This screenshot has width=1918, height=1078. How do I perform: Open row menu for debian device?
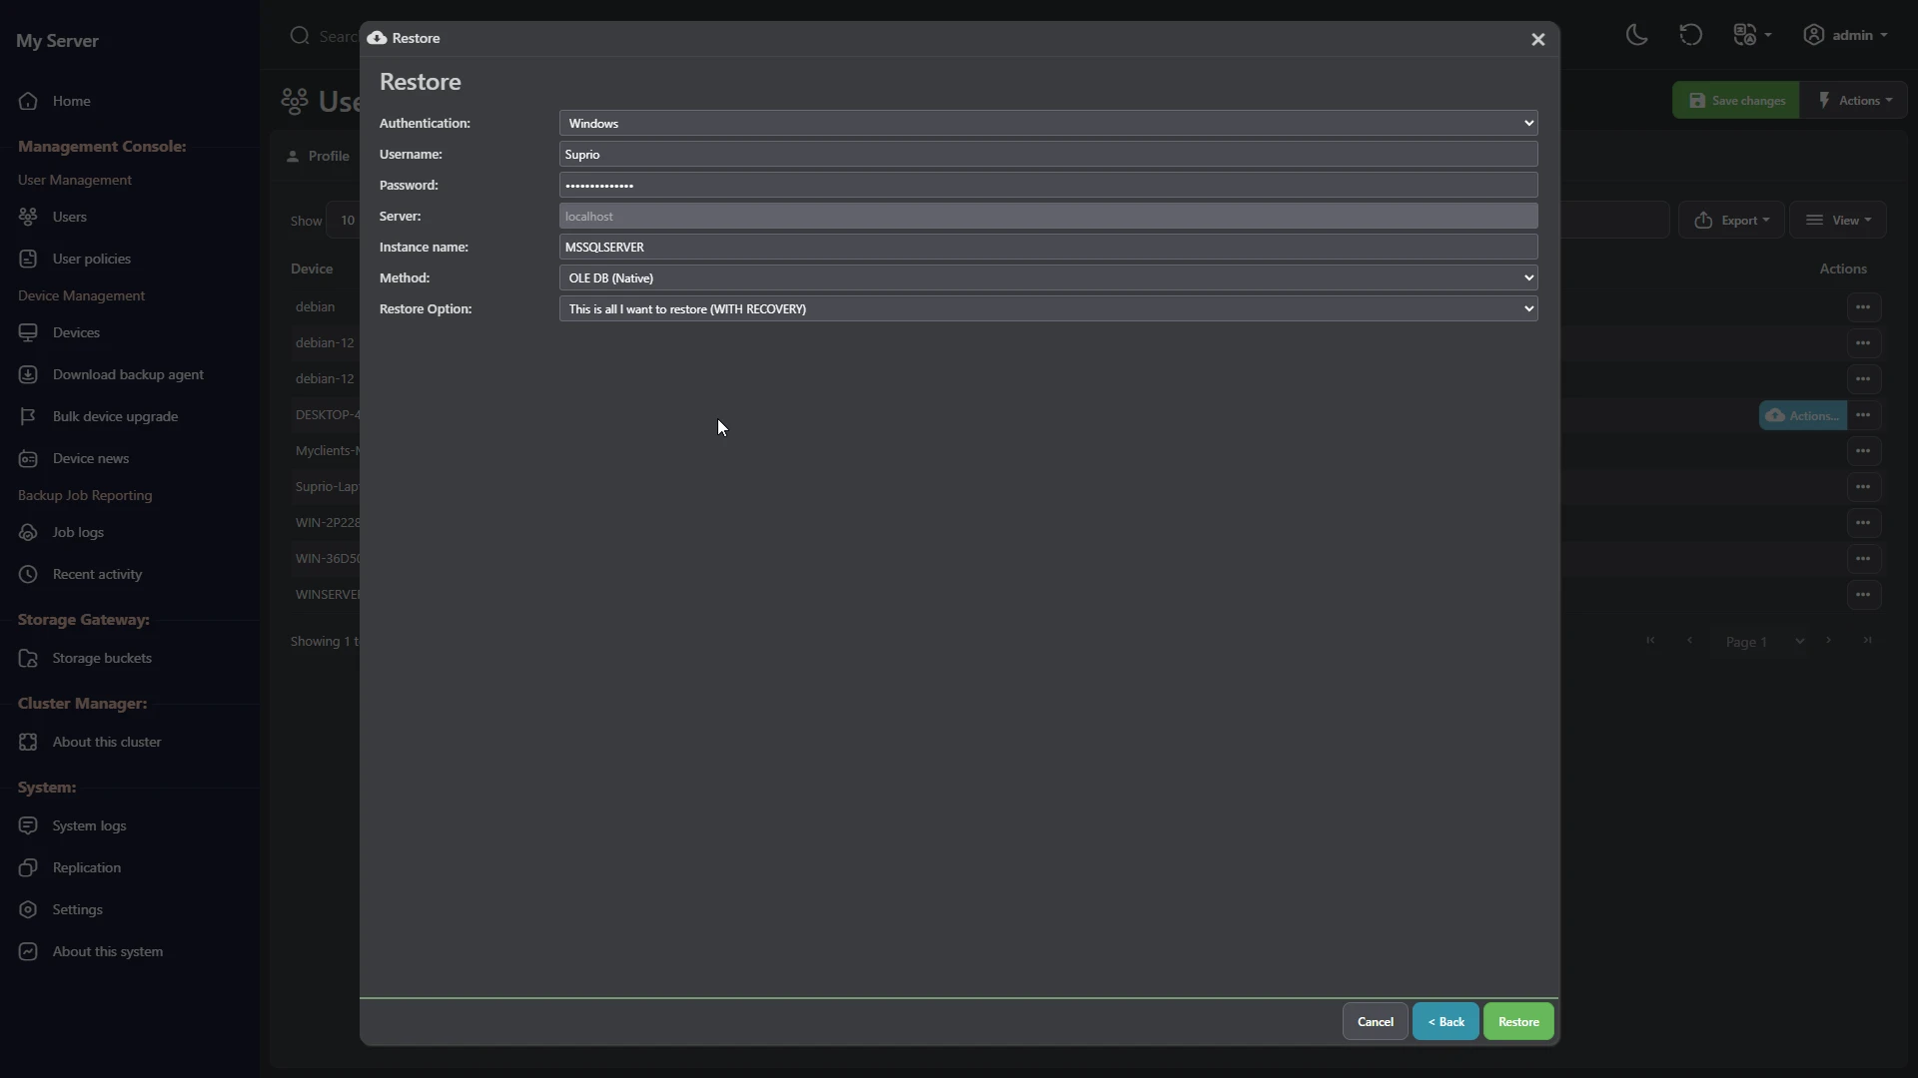click(x=1863, y=307)
